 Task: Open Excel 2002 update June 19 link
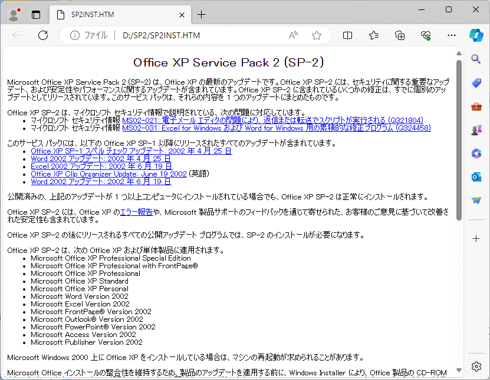click(101, 166)
